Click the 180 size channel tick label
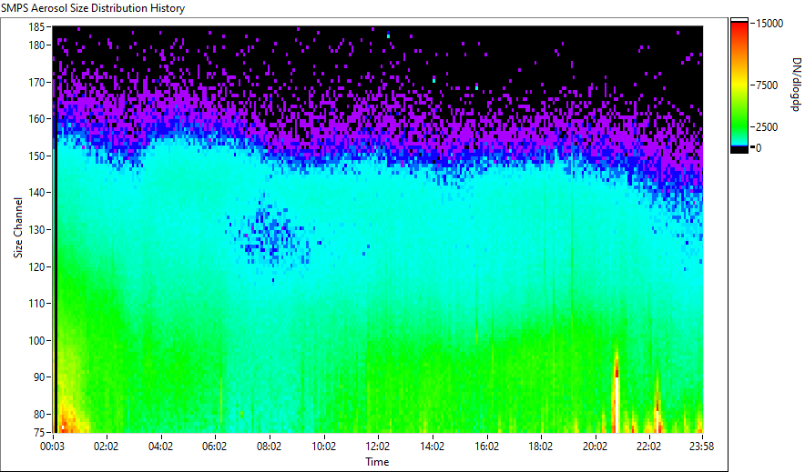Screen dimensions: 805x472 click(36, 45)
